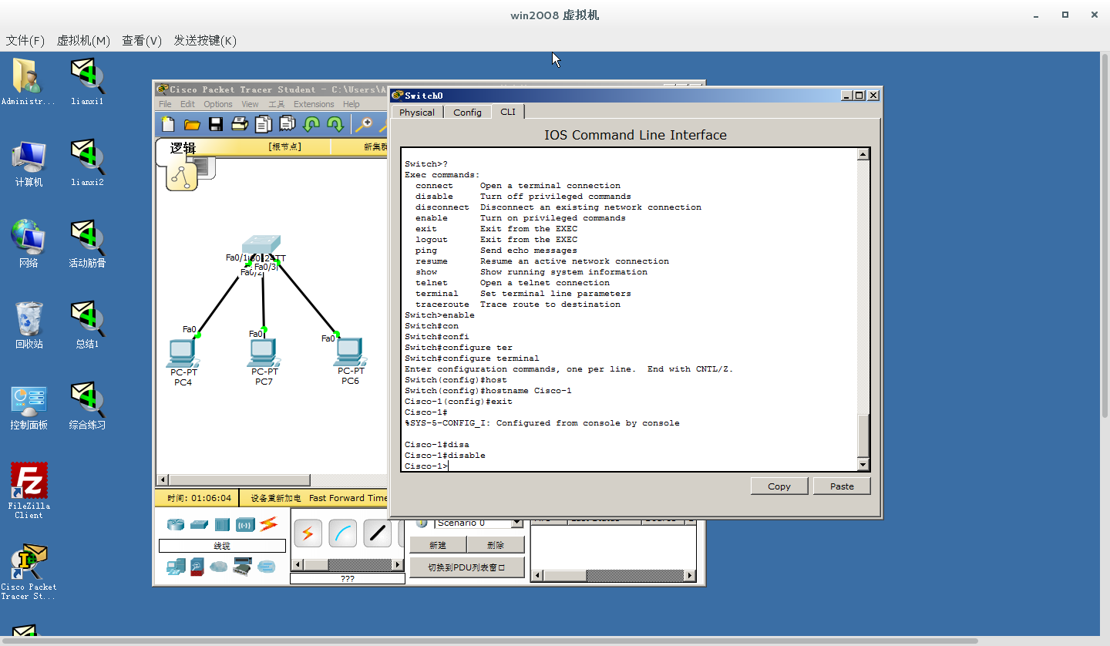Choose the Security device category icon
Screen dimensions: 1110x646
(197, 567)
